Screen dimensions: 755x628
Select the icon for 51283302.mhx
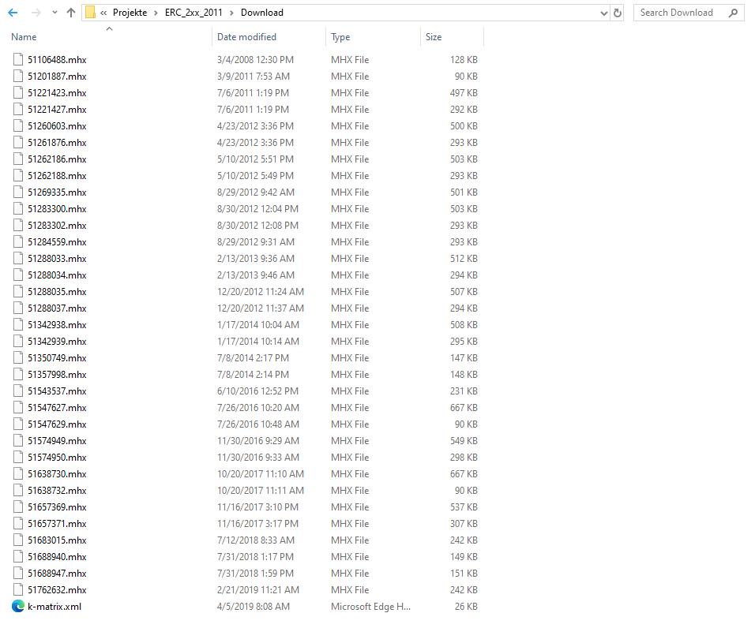18,225
